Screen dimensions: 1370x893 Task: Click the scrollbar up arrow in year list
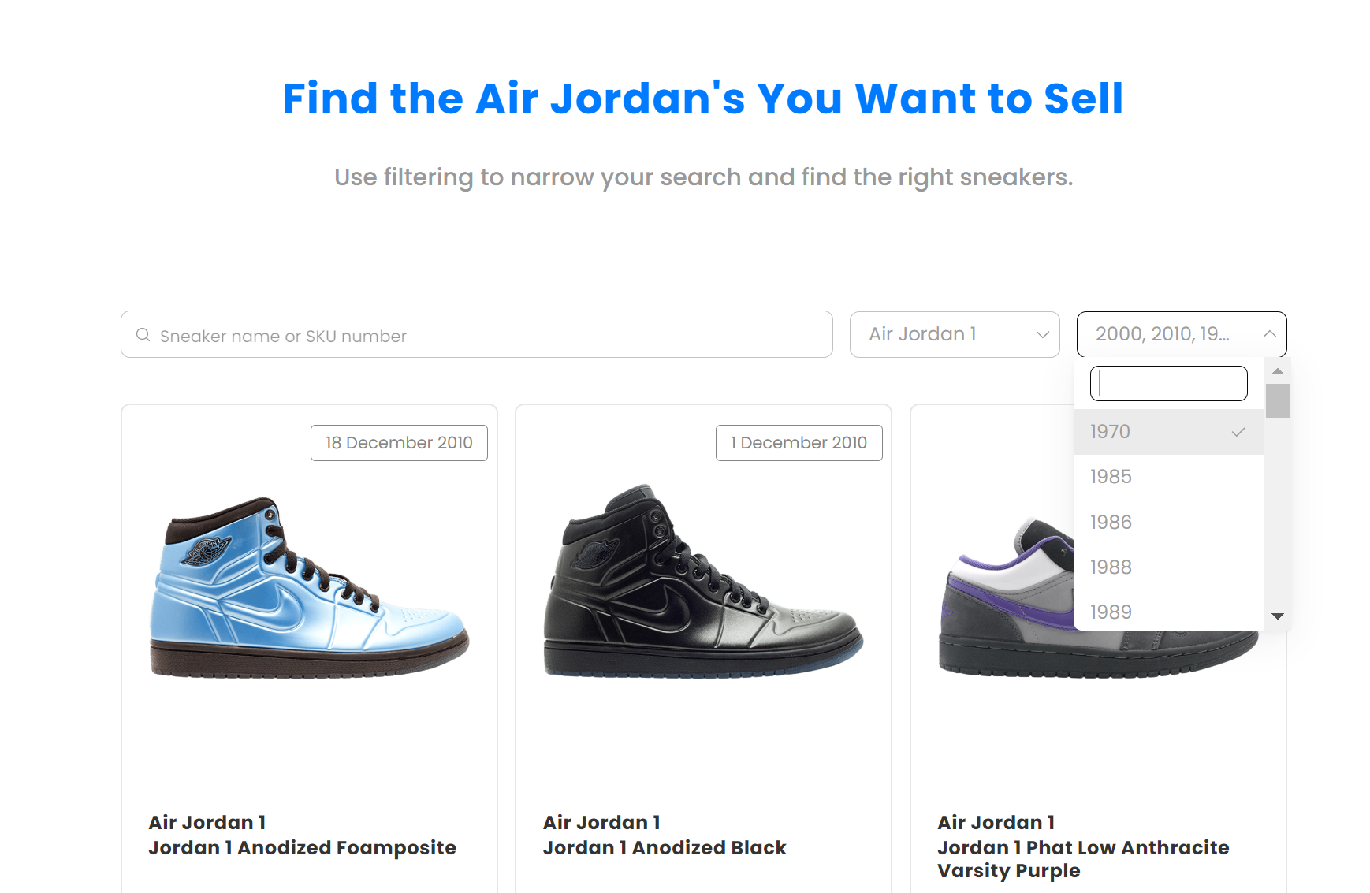pyautogui.click(x=1278, y=371)
